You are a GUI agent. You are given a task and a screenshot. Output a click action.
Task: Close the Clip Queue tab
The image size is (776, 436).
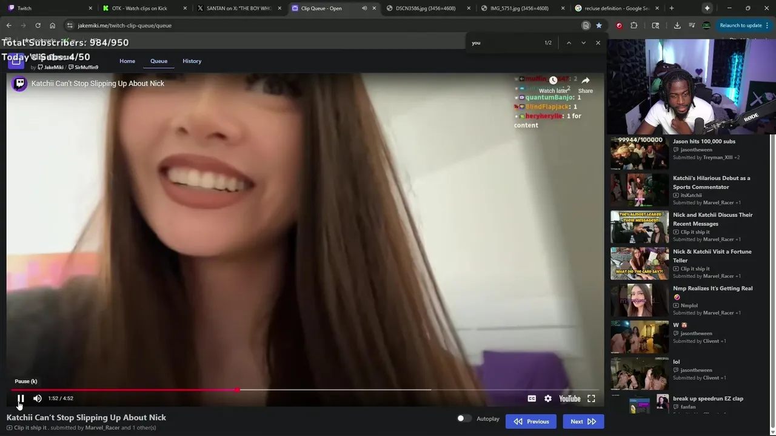(x=374, y=8)
